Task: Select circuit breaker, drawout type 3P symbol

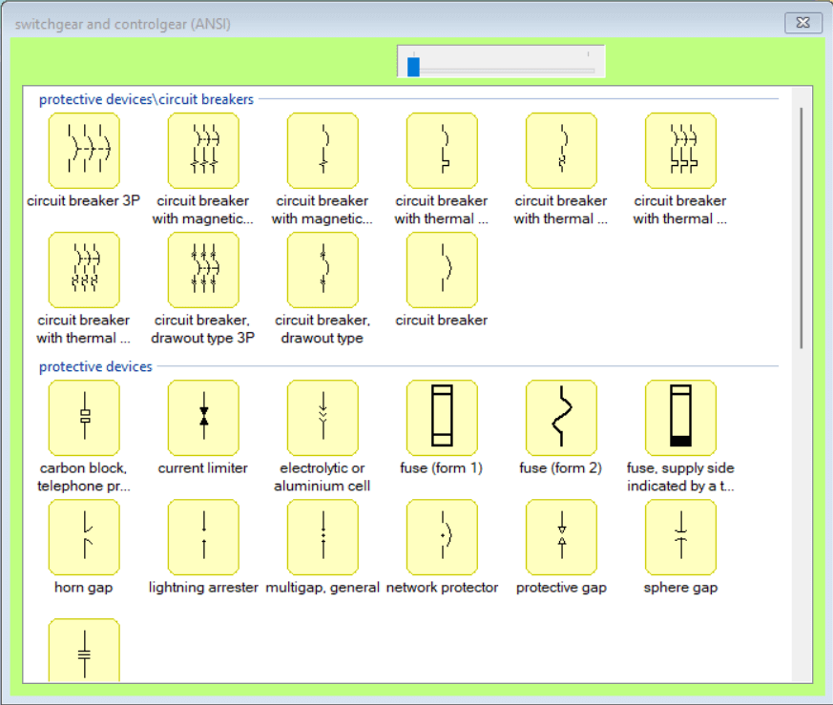Action: tap(203, 270)
